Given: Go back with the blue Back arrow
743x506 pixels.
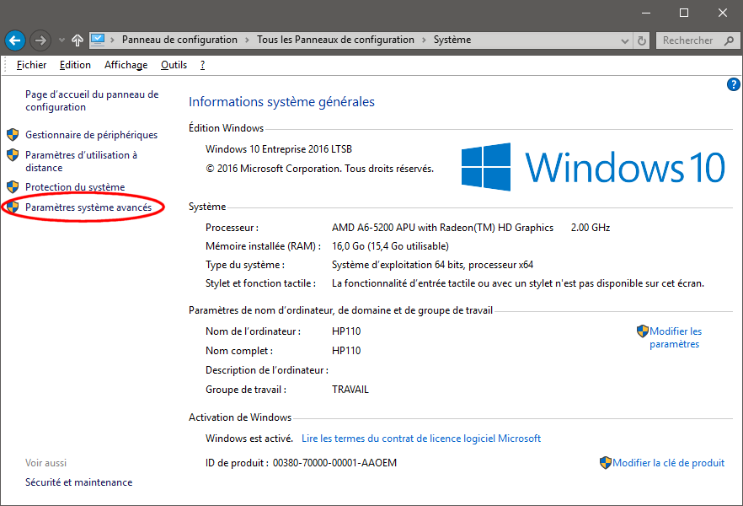Looking at the screenshot, I should point(15,40).
